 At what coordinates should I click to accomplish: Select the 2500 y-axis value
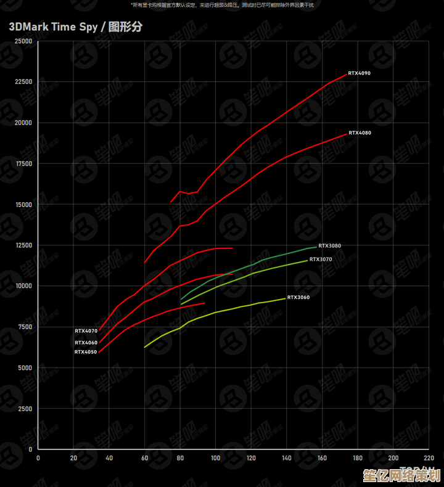coord(25,409)
